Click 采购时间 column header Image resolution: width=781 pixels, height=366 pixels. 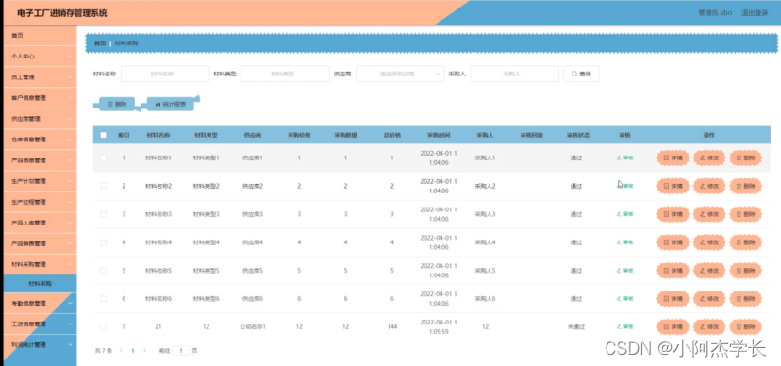click(x=439, y=135)
